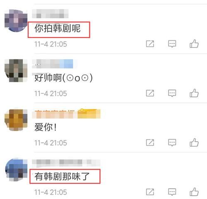Select the comment text 有韩剧那味了
The width and height of the screenshot is (207, 199).
pos(62,176)
